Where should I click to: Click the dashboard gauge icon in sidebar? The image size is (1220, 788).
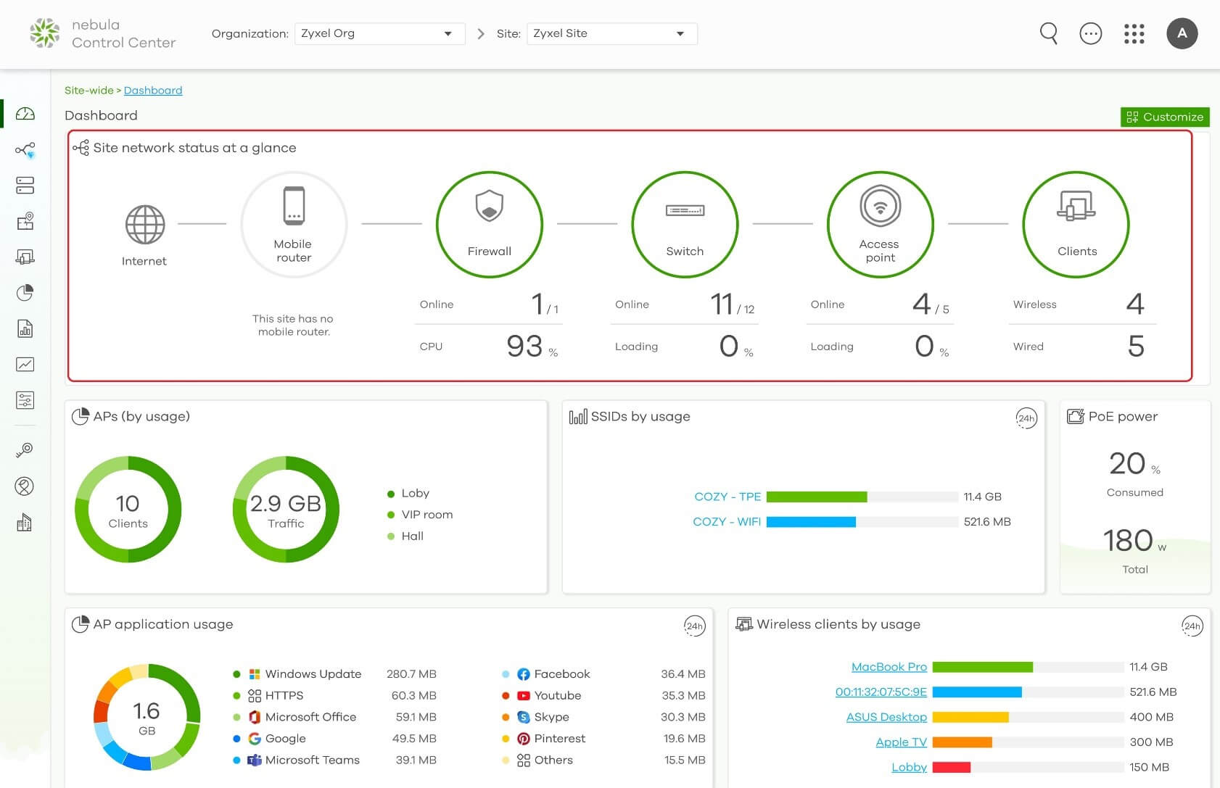(25, 114)
